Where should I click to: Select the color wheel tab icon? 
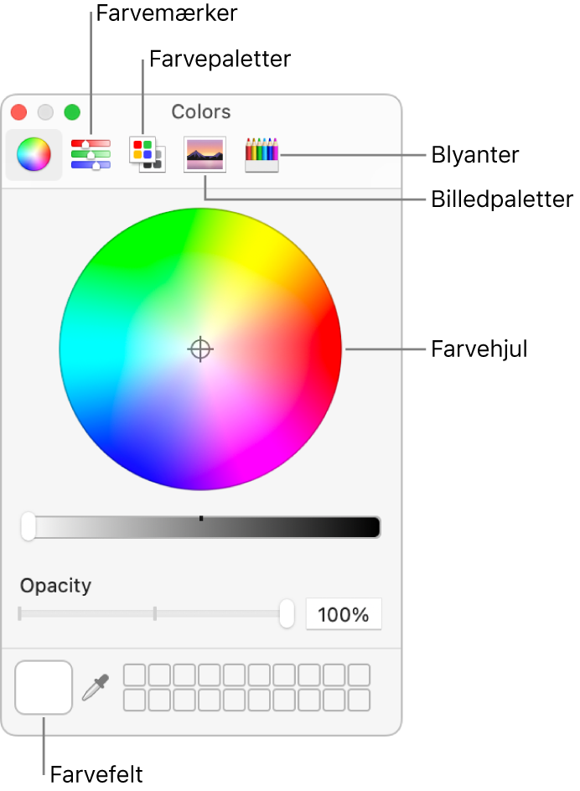tap(34, 154)
